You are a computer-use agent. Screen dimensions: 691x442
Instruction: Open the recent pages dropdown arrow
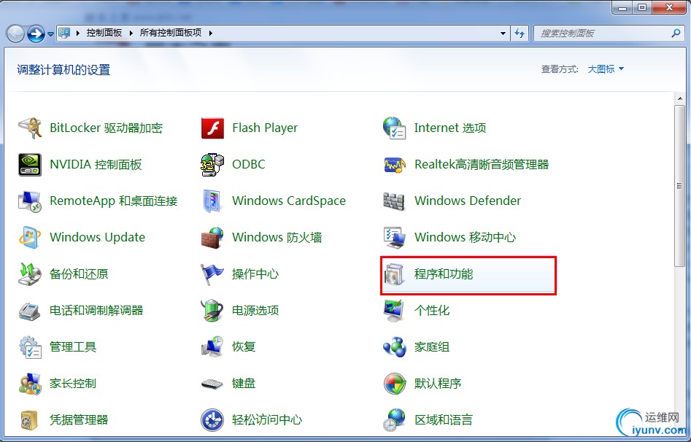50,34
